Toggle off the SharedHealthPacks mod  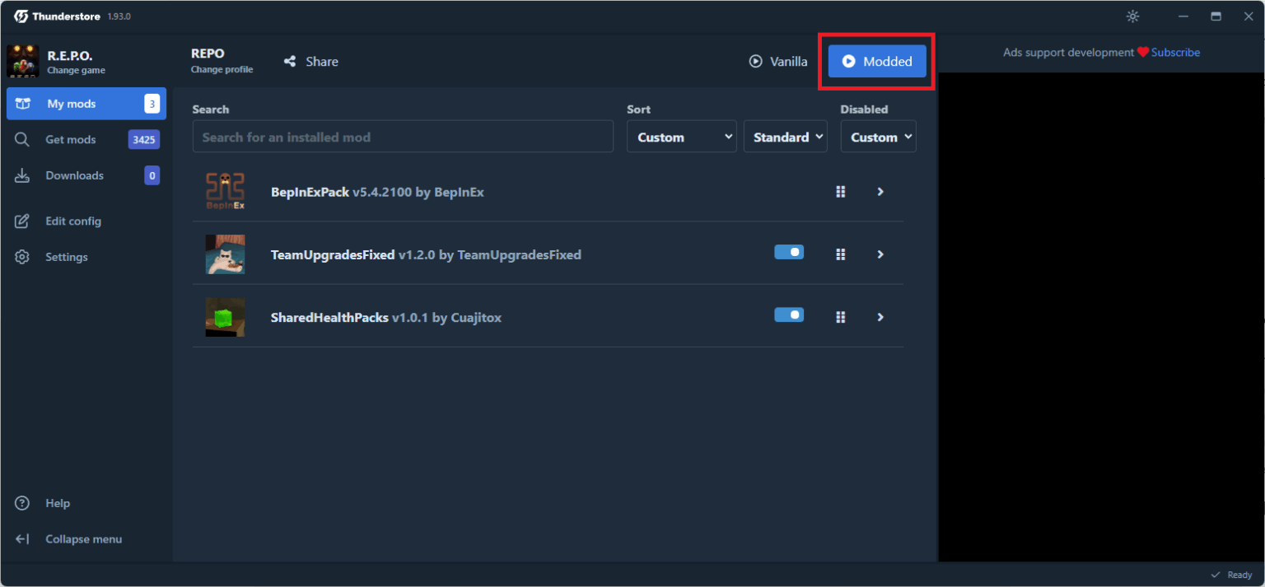pos(789,314)
